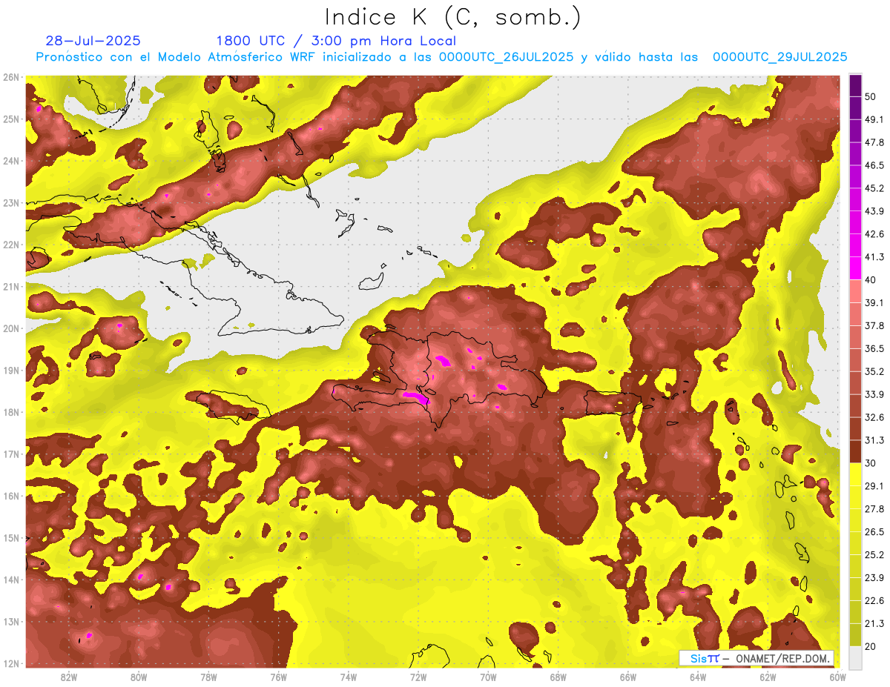Click the "14N" latitude label

tap(11, 580)
